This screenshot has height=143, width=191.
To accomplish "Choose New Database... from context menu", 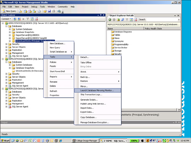I will (59, 43).
